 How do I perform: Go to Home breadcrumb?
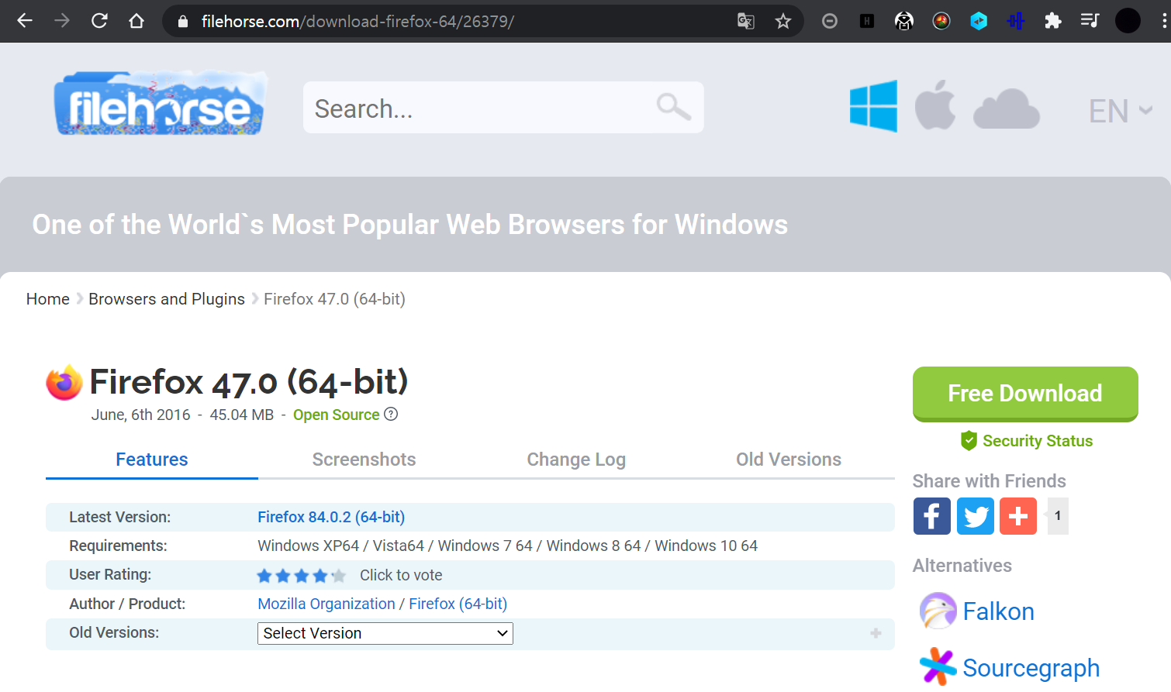pos(48,299)
